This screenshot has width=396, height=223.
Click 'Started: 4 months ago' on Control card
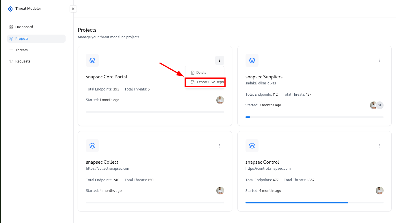(x=263, y=191)
